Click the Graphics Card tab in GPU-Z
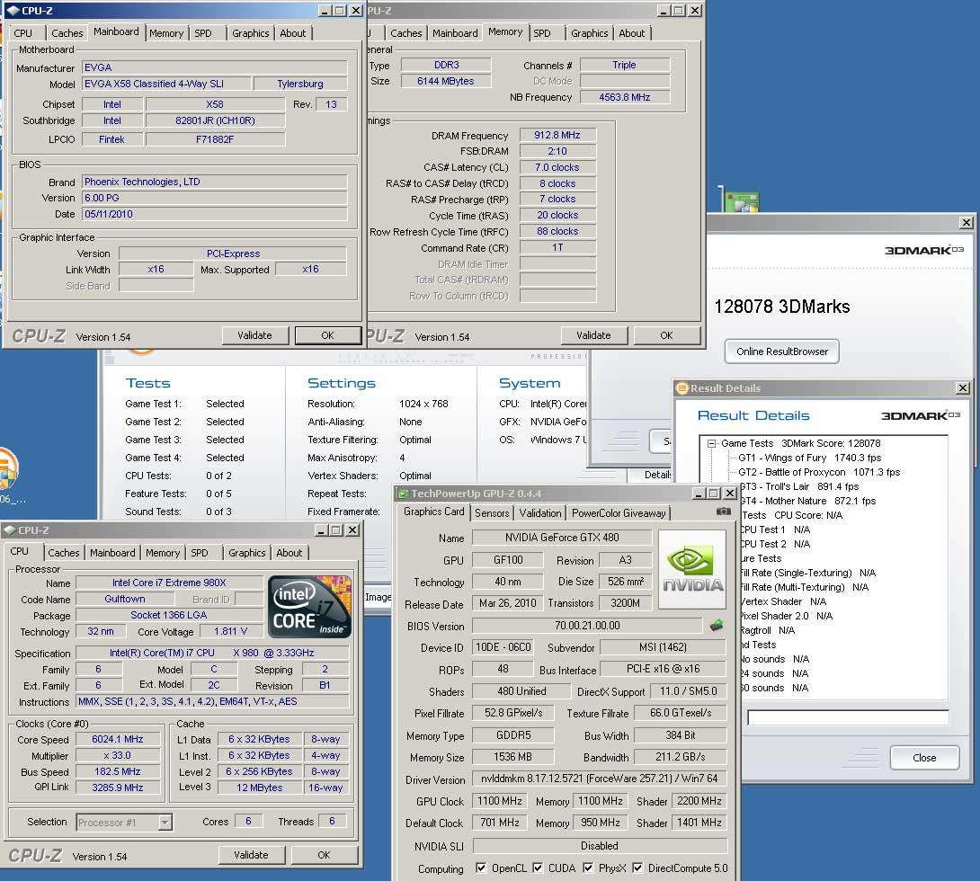 coord(433,512)
